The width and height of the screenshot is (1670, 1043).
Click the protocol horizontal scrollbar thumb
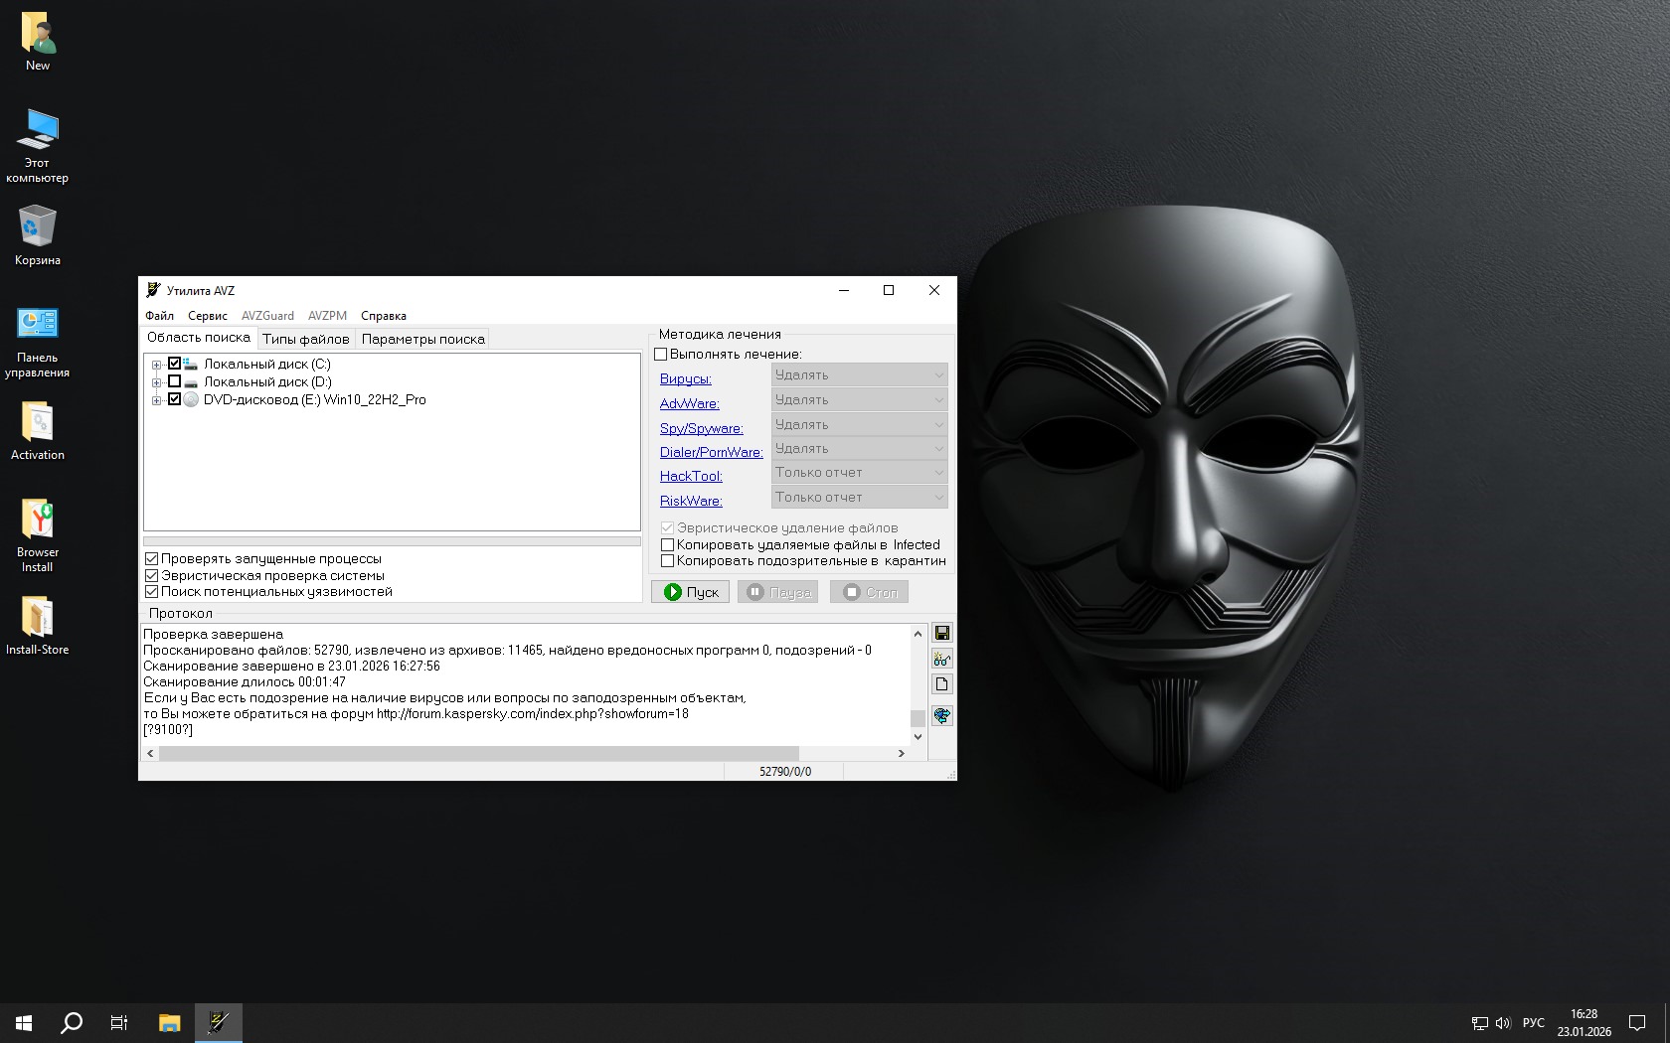(x=477, y=753)
